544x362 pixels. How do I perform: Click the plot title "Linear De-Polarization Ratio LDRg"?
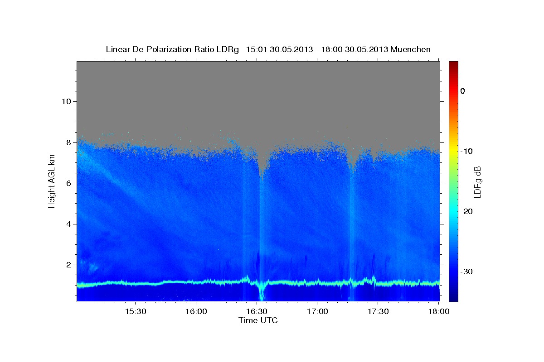(172, 49)
